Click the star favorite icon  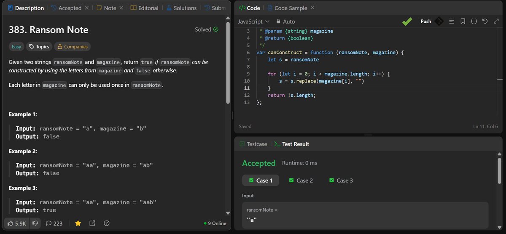(78, 223)
